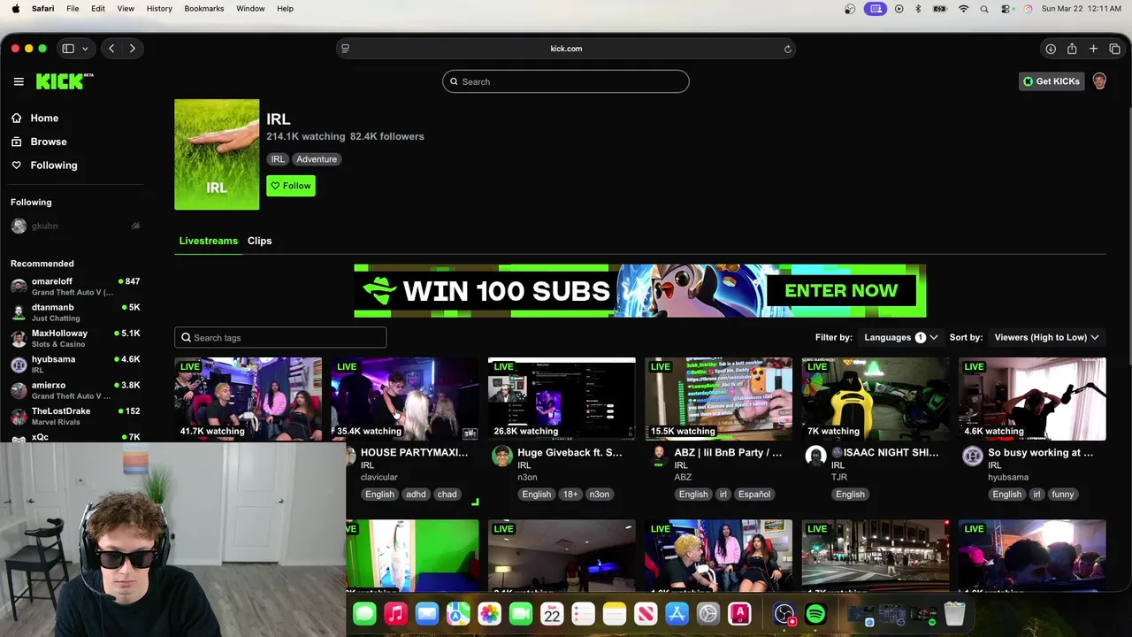Show Safari tab overview
Image resolution: width=1132 pixels, height=637 pixels.
(x=1114, y=49)
